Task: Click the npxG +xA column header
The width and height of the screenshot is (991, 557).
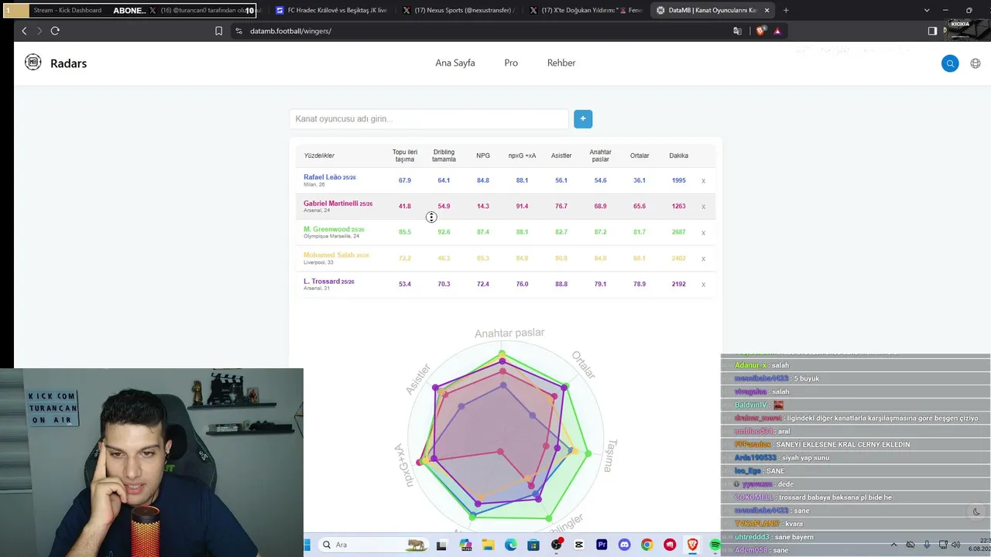Action: 522,155
